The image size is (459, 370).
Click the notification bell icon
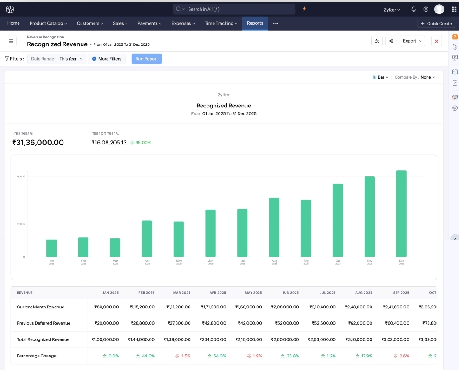point(412,9)
